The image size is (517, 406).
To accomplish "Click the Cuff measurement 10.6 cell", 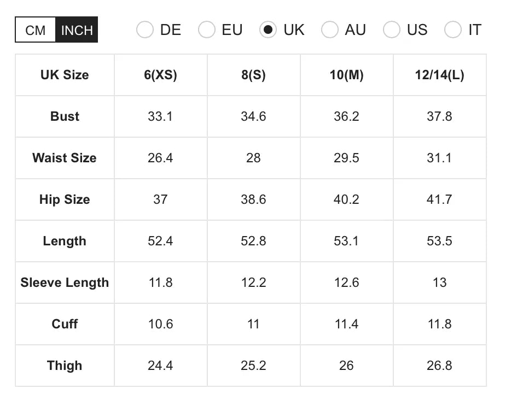I will (160, 324).
